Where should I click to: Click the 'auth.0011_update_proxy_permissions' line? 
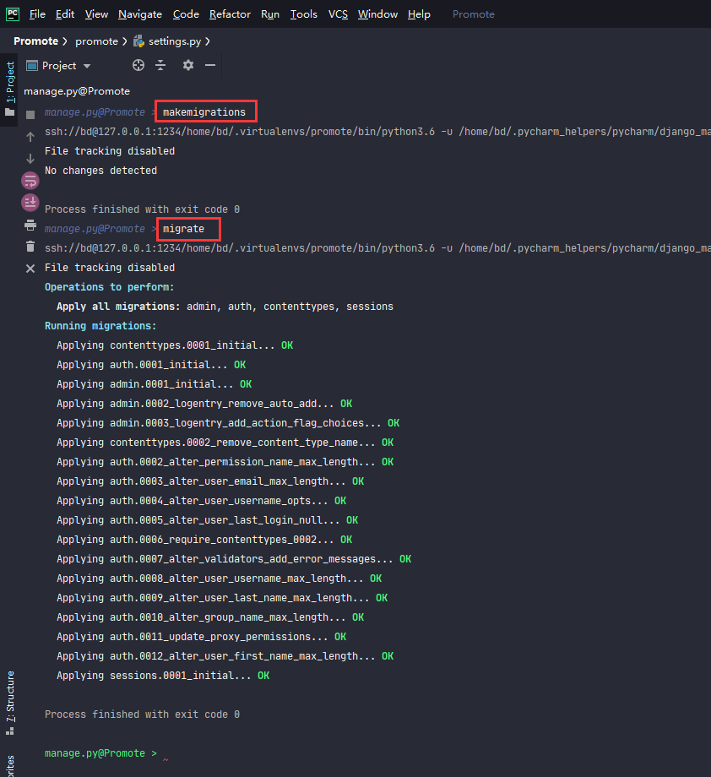pyautogui.click(x=201, y=637)
